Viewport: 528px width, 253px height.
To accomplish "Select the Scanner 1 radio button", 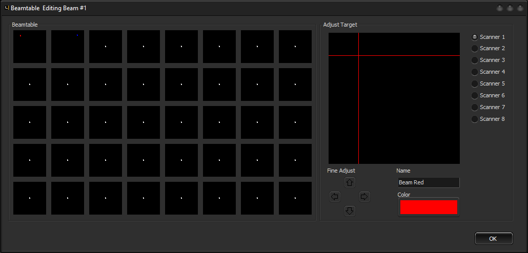I will [475, 37].
